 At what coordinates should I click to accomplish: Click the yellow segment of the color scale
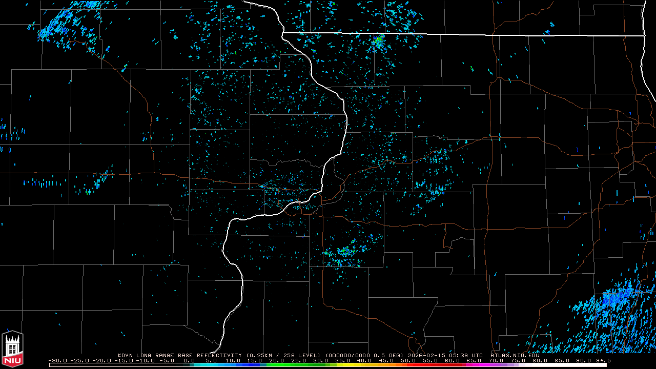pyautogui.click(x=354, y=365)
